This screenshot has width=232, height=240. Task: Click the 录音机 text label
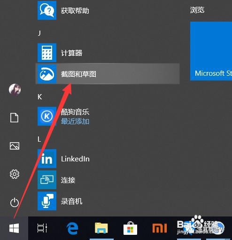71,201
